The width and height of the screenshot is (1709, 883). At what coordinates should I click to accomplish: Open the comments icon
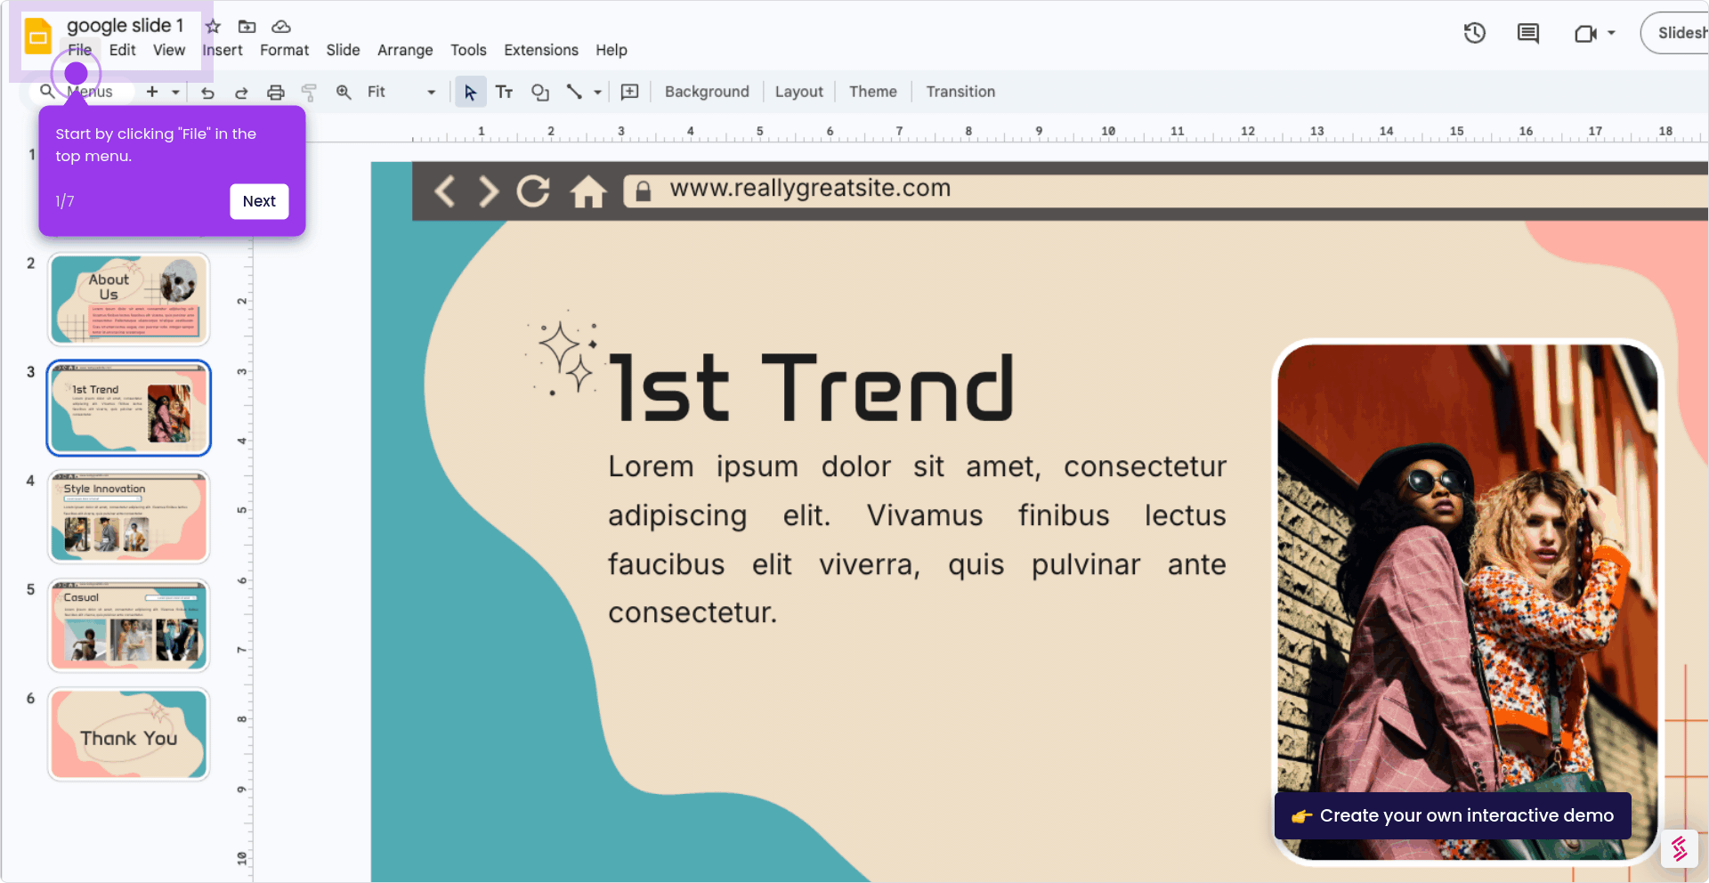click(x=1528, y=34)
